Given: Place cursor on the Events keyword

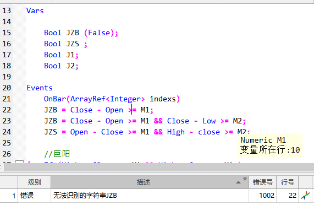Looking at the screenshot, I should 40,88.
